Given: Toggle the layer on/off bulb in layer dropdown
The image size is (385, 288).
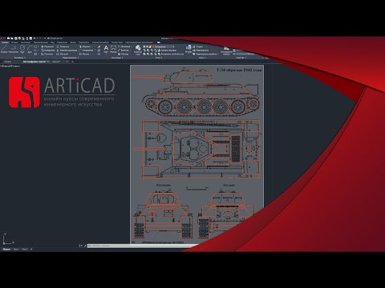Looking at the screenshot, I should click(x=144, y=46).
